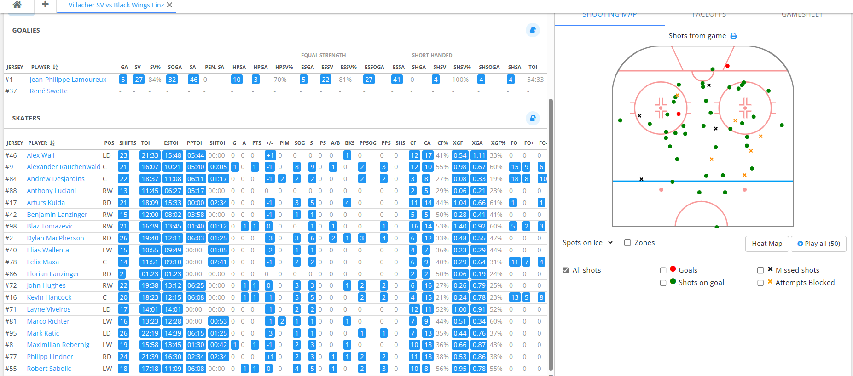Image resolution: width=853 pixels, height=376 pixels.
Task: Open the Spots on ice dropdown
Action: pos(587,243)
